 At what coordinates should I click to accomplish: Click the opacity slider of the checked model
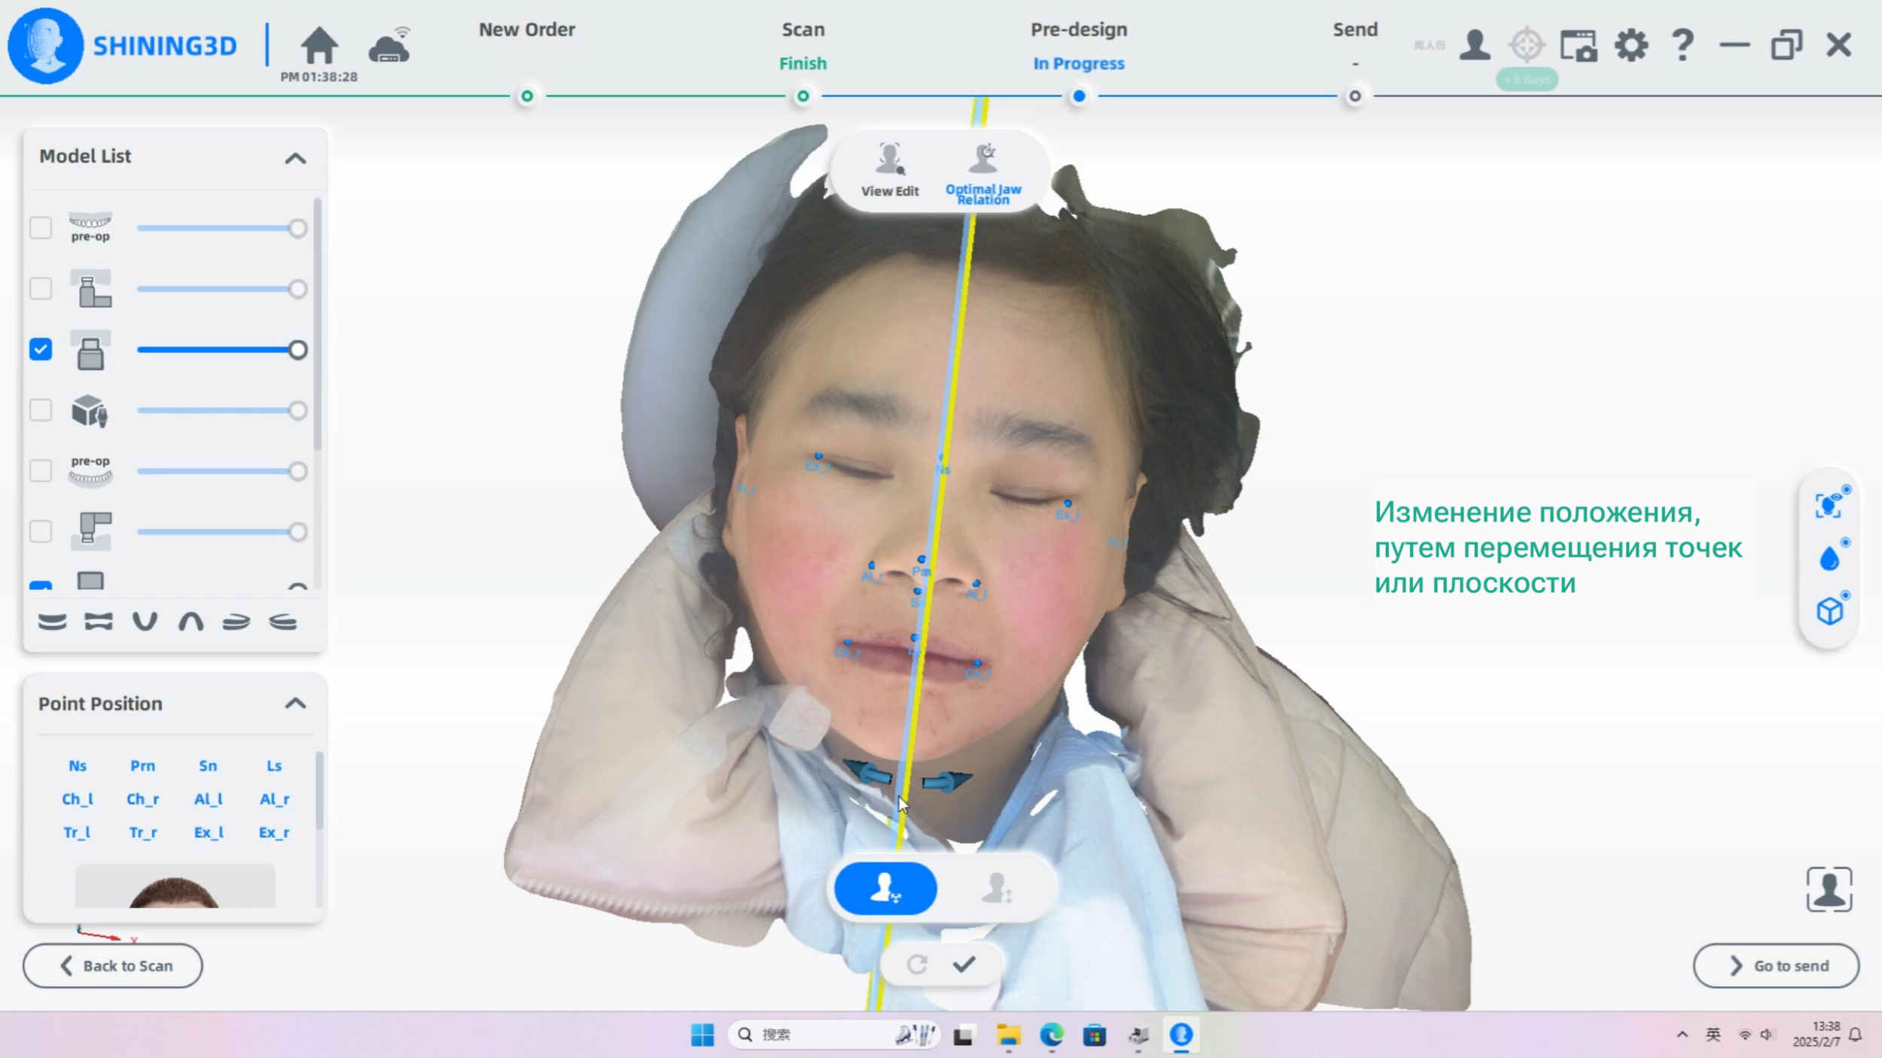coord(218,350)
